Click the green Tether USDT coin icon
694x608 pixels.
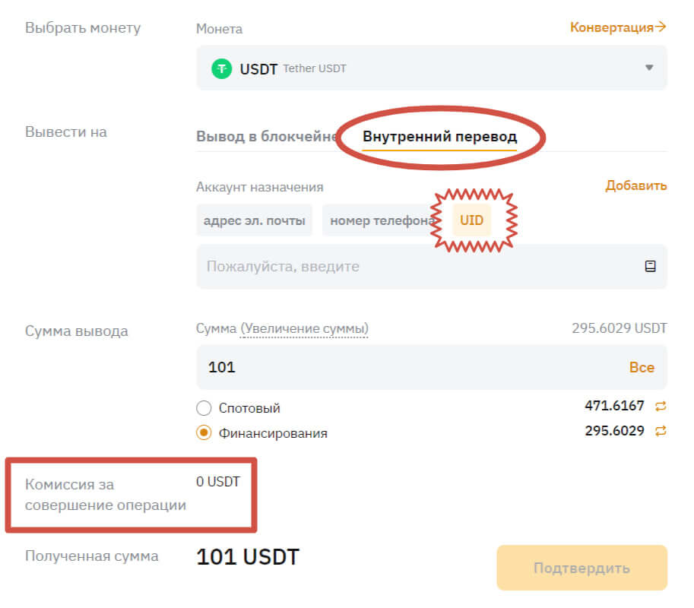click(221, 68)
